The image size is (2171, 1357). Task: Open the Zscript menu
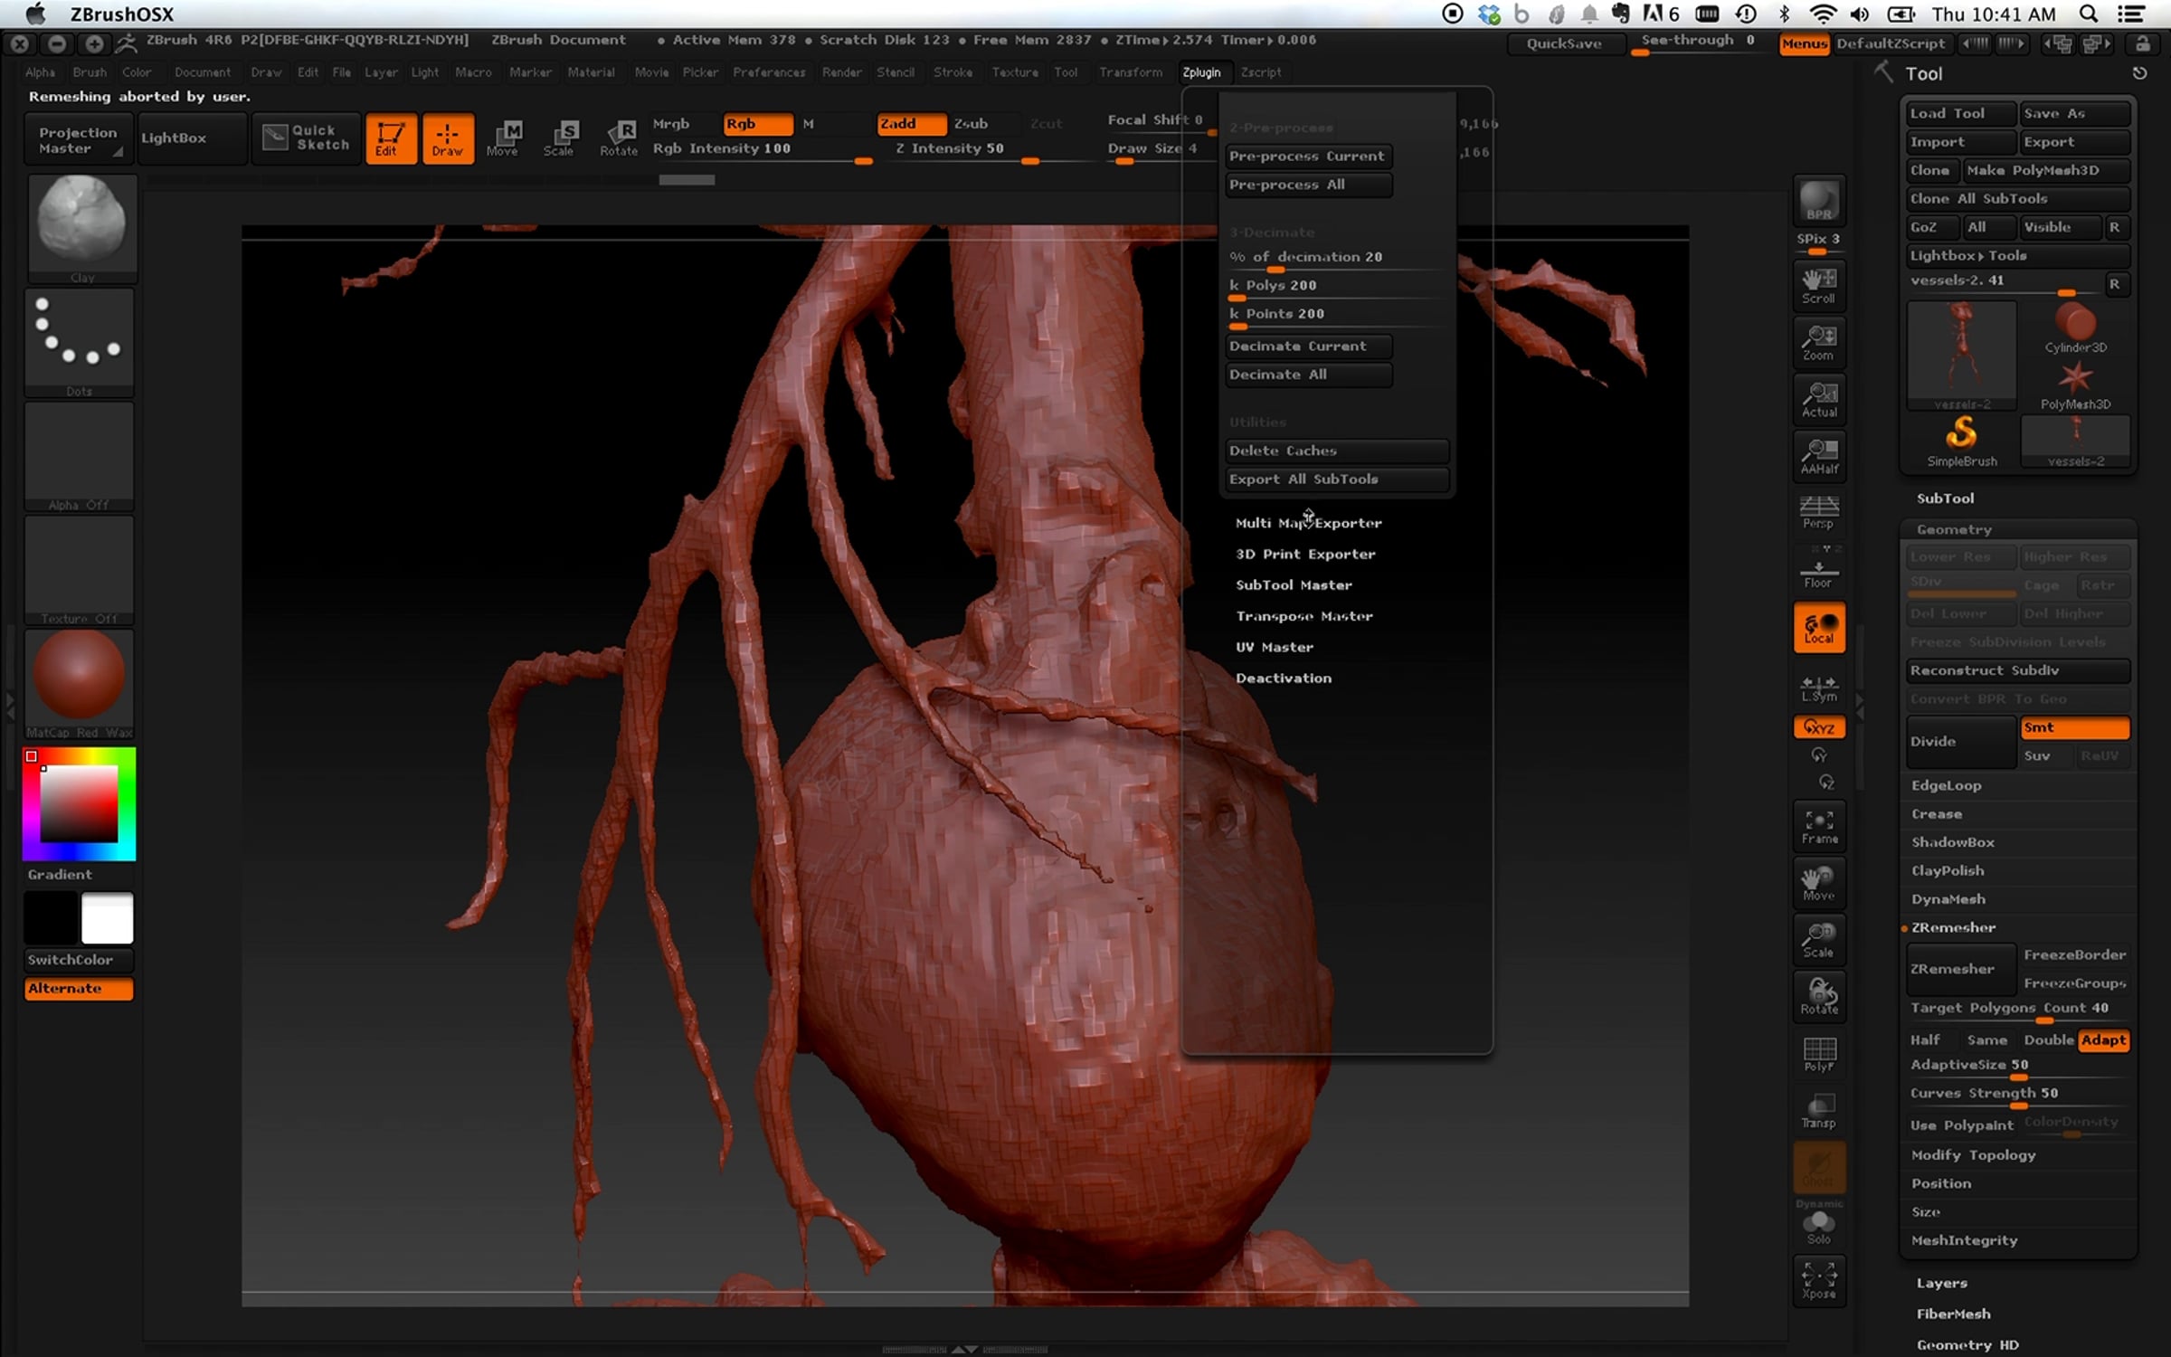1261,72
